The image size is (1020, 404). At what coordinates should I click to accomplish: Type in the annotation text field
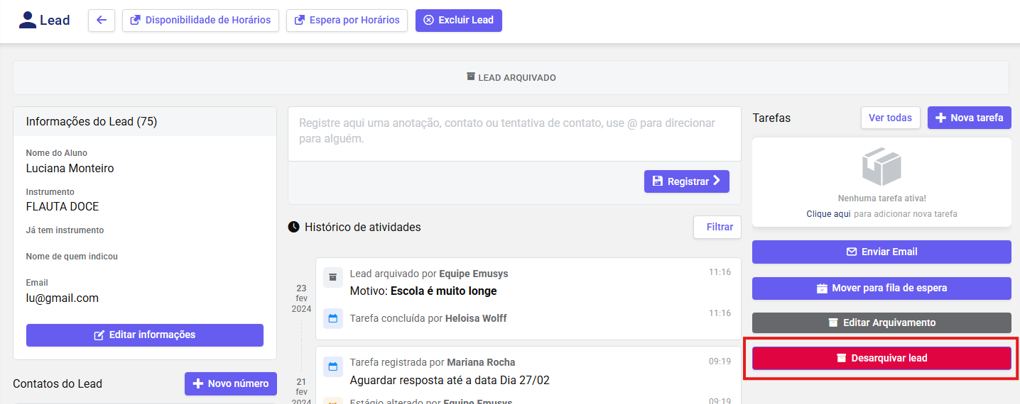point(514,131)
